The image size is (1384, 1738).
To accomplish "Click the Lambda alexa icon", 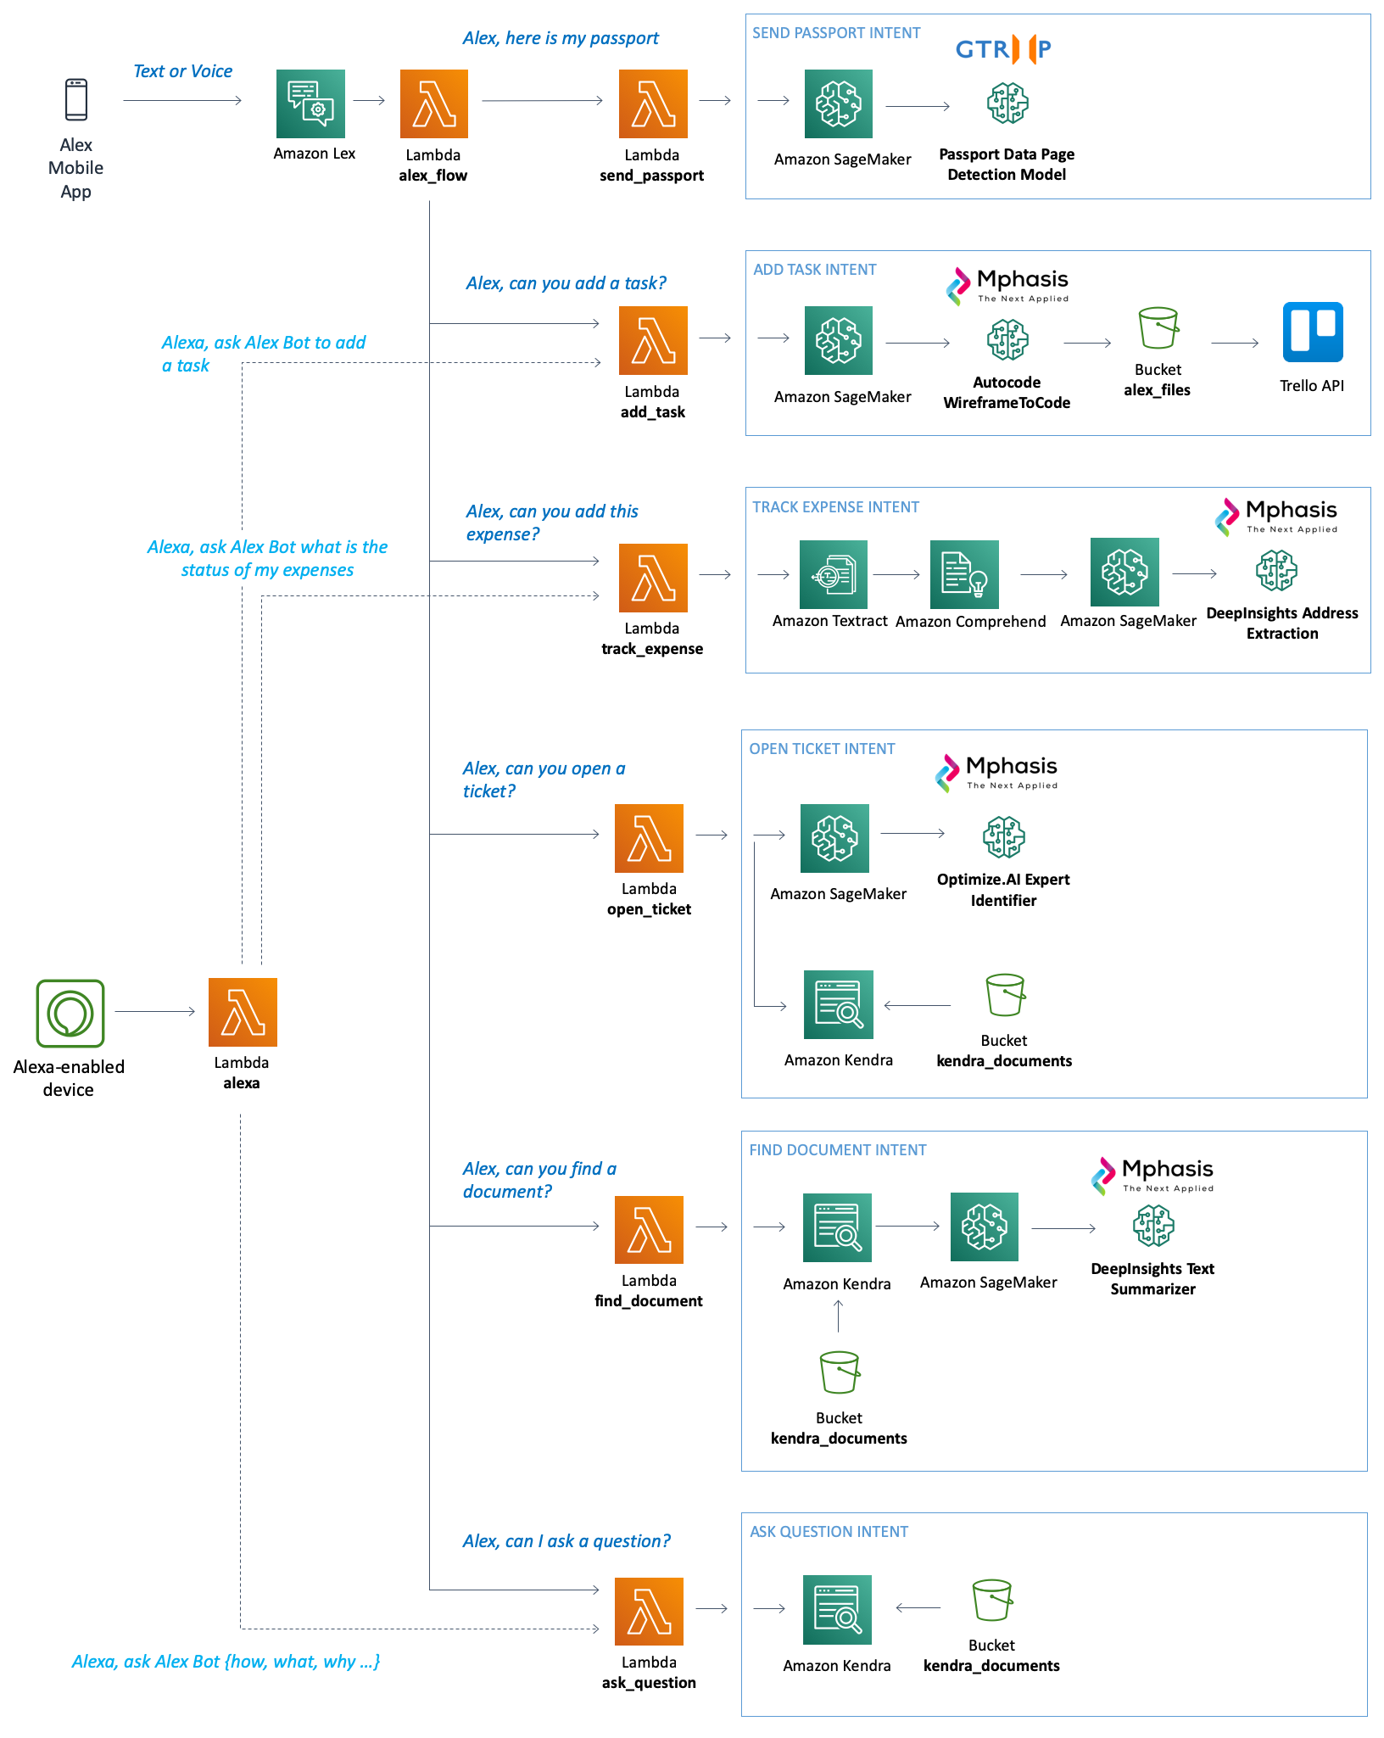I will click(243, 1012).
